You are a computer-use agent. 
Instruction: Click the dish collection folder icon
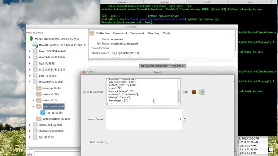(x=39, y=100)
